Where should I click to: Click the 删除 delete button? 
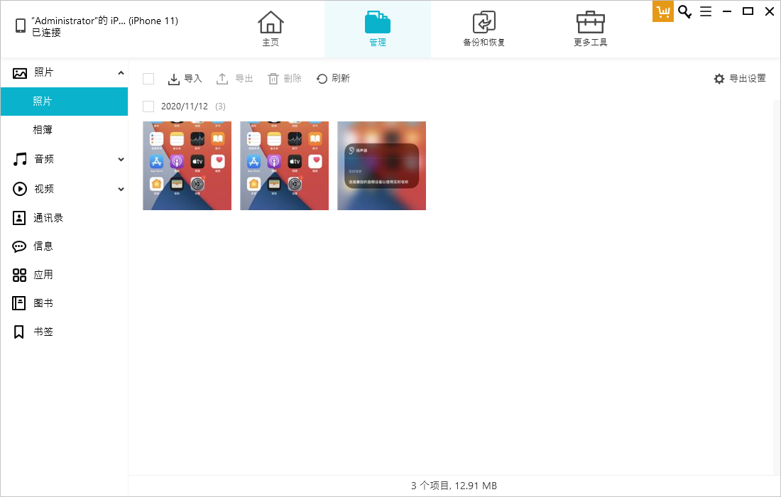(x=285, y=79)
